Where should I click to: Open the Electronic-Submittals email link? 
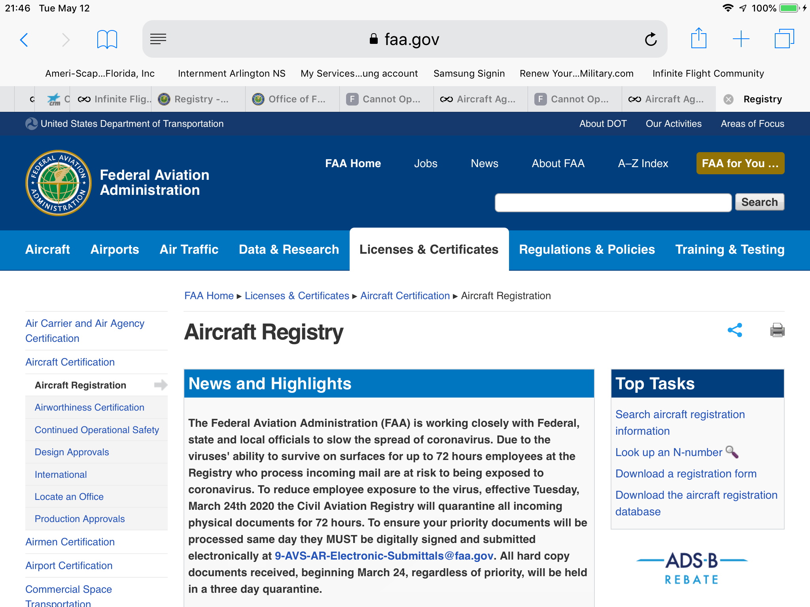[x=384, y=556]
